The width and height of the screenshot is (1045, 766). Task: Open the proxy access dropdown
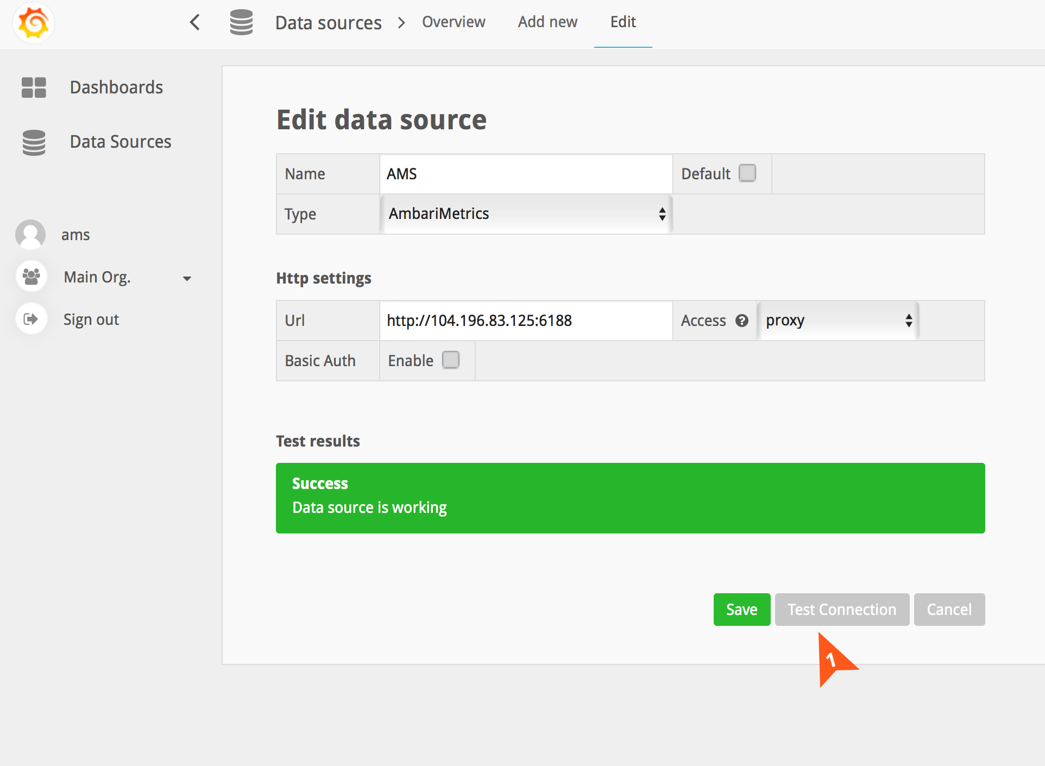838,321
